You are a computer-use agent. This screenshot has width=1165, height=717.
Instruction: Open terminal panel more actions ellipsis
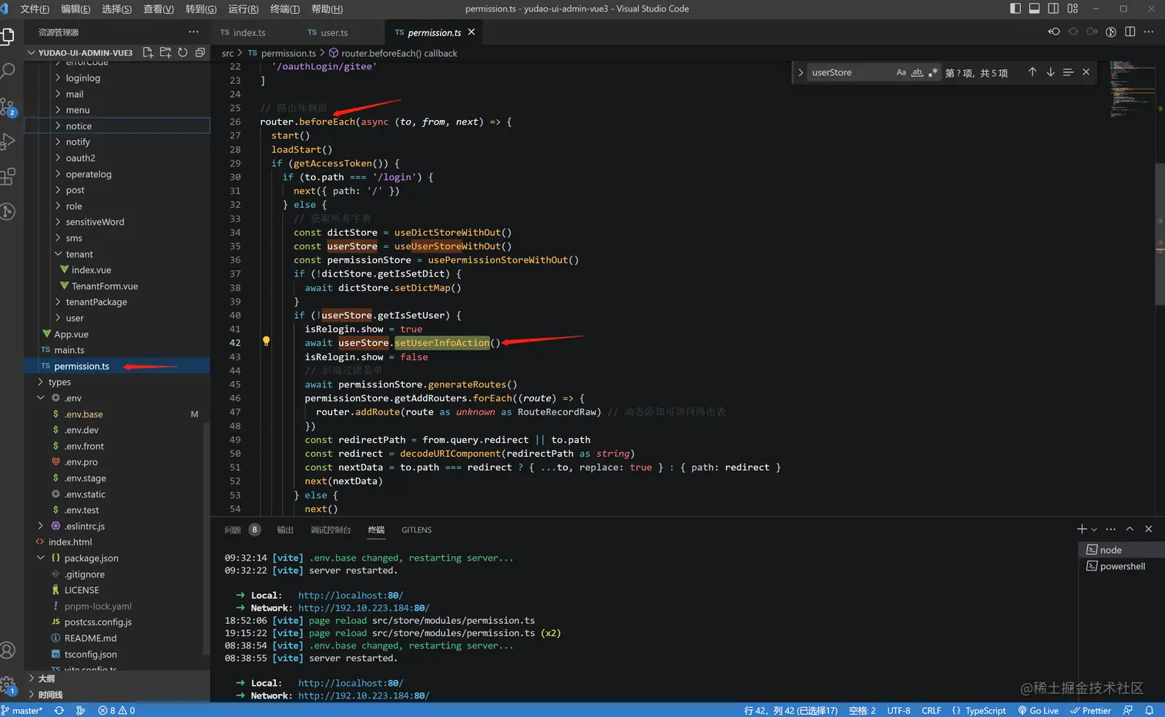(x=1110, y=529)
